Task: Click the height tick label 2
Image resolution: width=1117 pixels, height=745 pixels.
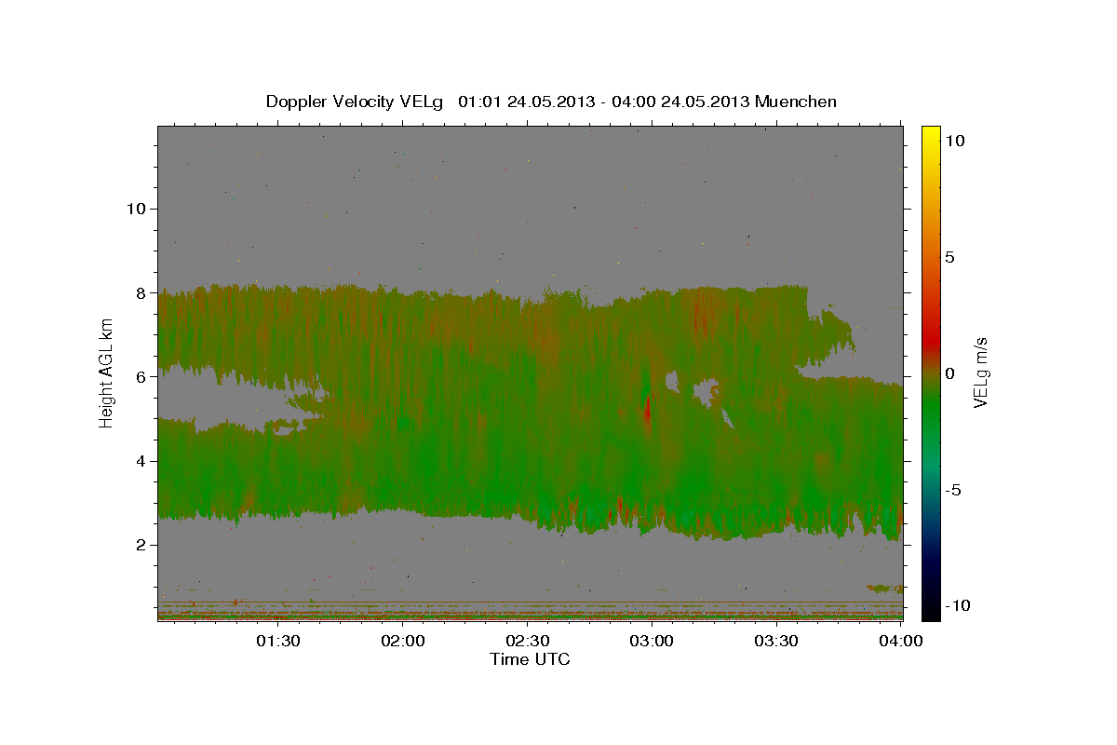Action: coord(141,545)
